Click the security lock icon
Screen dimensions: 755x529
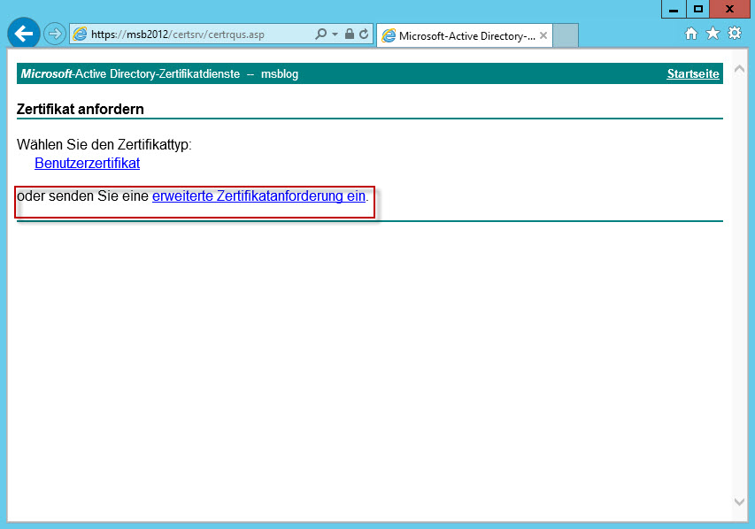pyautogui.click(x=350, y=34)
